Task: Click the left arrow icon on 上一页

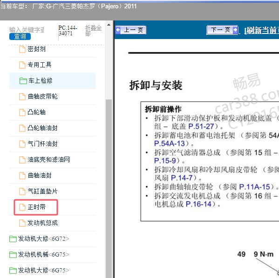Action: (x=118, y=30)
